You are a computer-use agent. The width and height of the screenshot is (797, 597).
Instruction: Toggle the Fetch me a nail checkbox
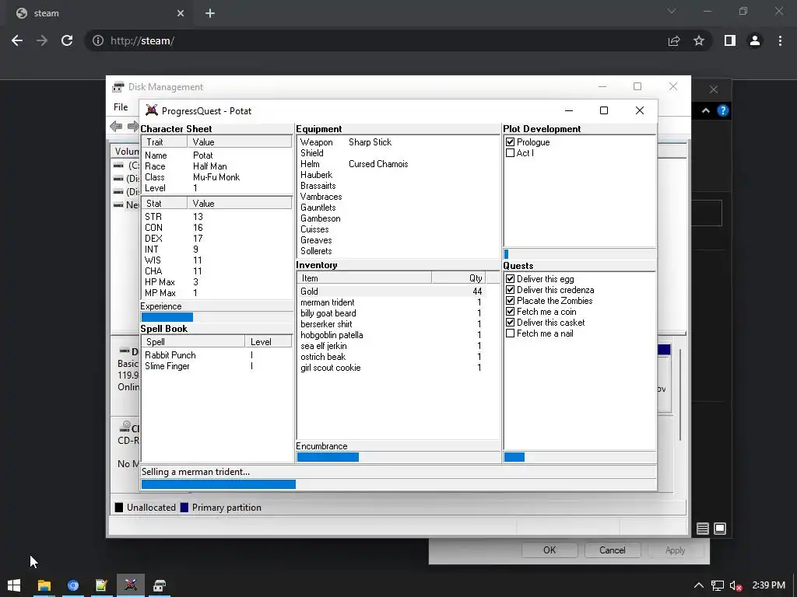(511, 333)
